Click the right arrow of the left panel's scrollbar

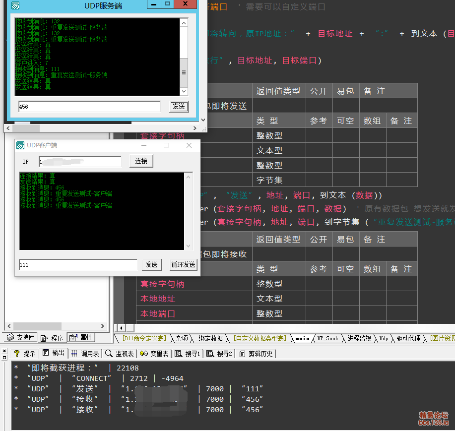[x=102, y=326]
